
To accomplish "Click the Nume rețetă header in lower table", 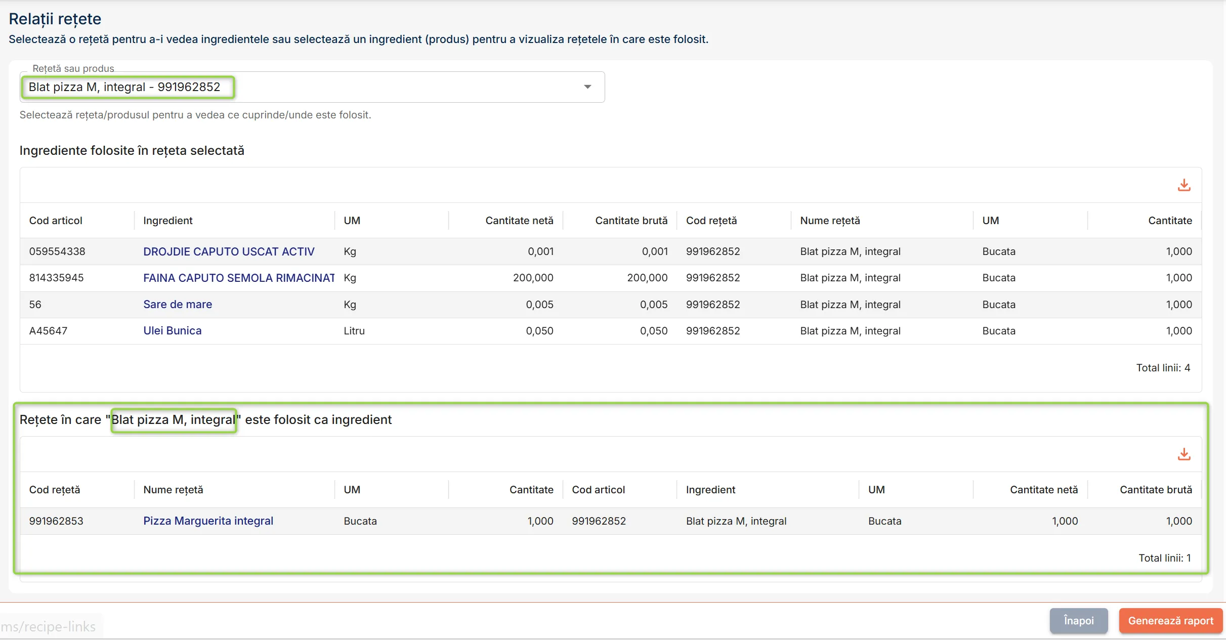I will click(x=173, y=490).
